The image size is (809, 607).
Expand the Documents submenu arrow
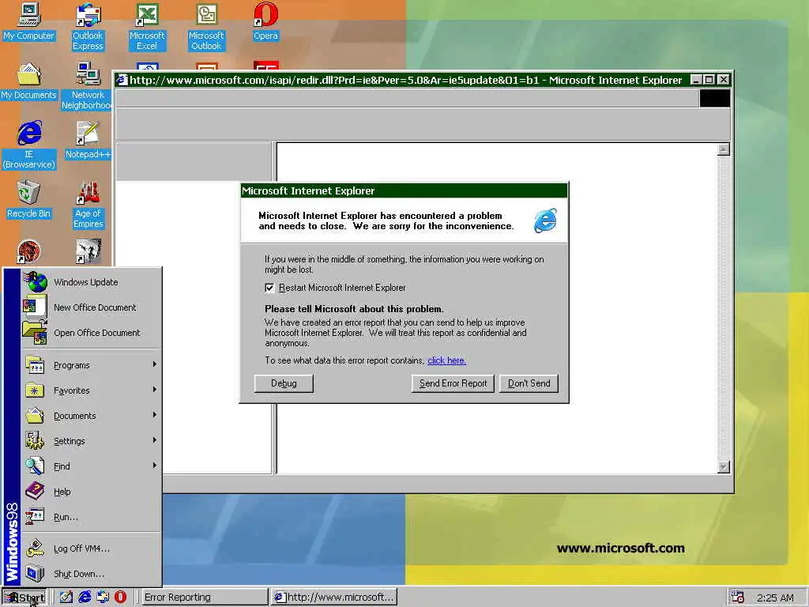point(154,415)
